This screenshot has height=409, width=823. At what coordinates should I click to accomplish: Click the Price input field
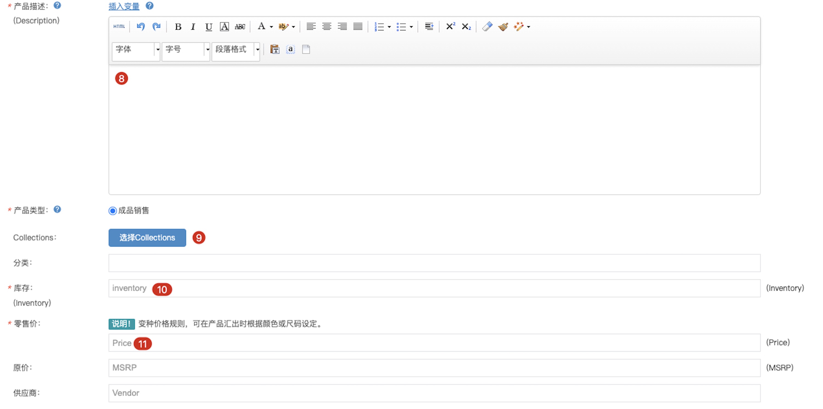[x=435, y=343]
